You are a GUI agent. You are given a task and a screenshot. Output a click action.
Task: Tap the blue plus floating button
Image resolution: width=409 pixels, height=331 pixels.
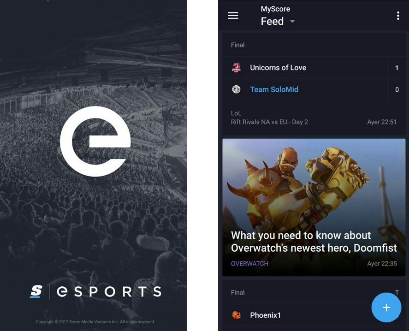386,307
